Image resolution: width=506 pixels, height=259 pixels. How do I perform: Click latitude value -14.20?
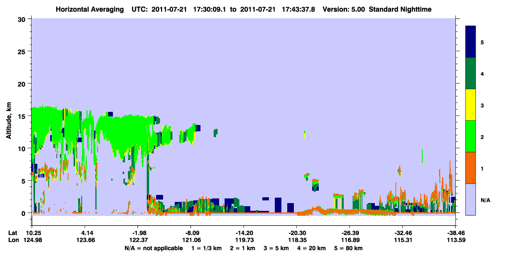point(244,233)
